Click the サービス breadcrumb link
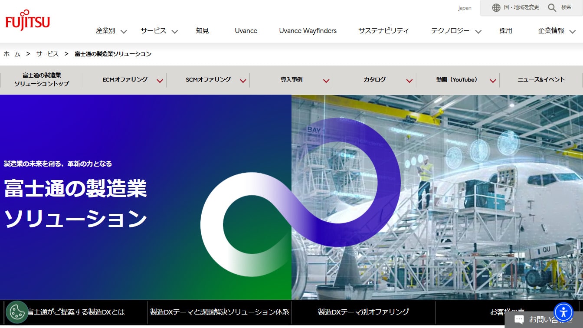The height and width of the screenshot is (328, 583). tap(47, 54)
